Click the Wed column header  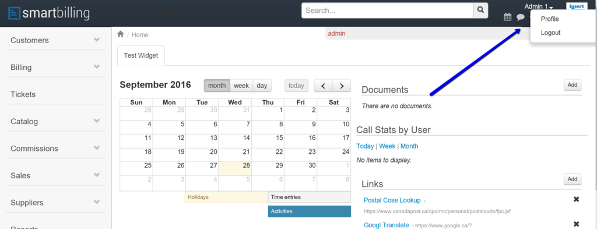tap(235, 103)
